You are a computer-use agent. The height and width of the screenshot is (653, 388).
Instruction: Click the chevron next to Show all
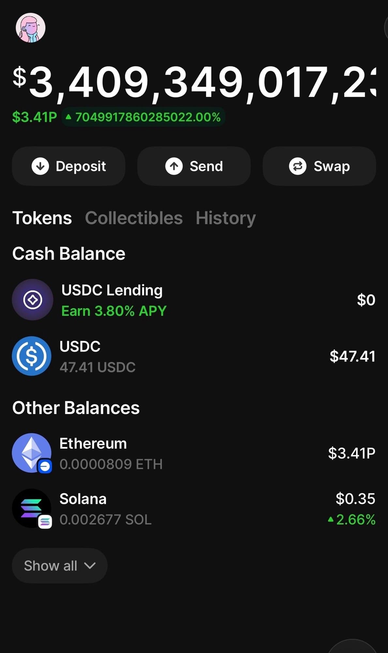pos(90,565)
